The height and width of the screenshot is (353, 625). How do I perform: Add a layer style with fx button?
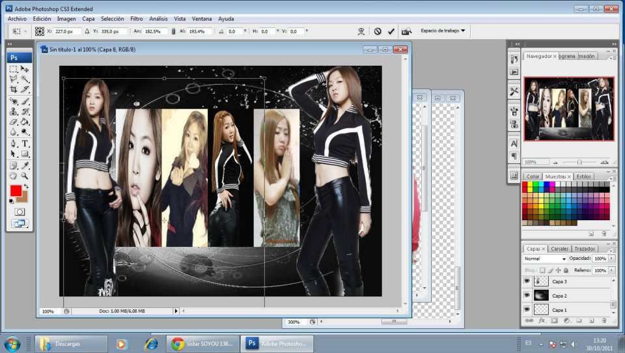(542, 320)
